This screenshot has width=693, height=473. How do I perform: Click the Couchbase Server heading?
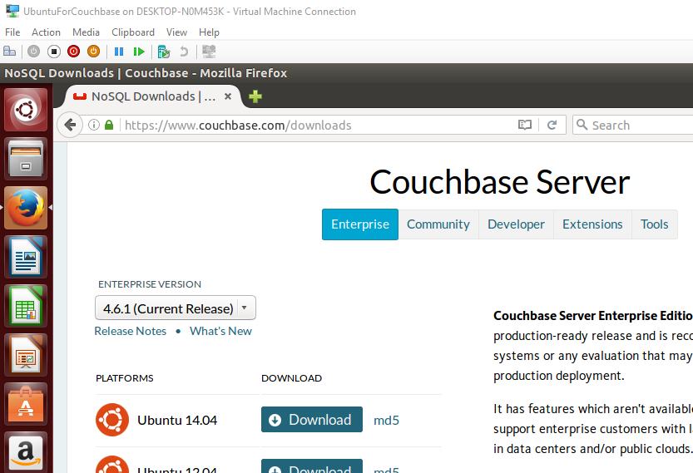tap(500, 182)
